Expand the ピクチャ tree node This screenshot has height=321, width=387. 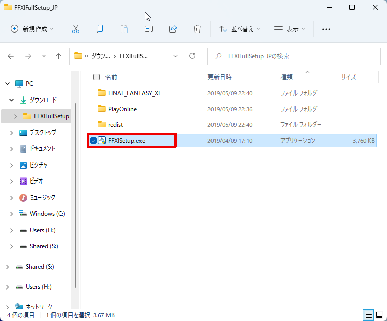[11, 165]
